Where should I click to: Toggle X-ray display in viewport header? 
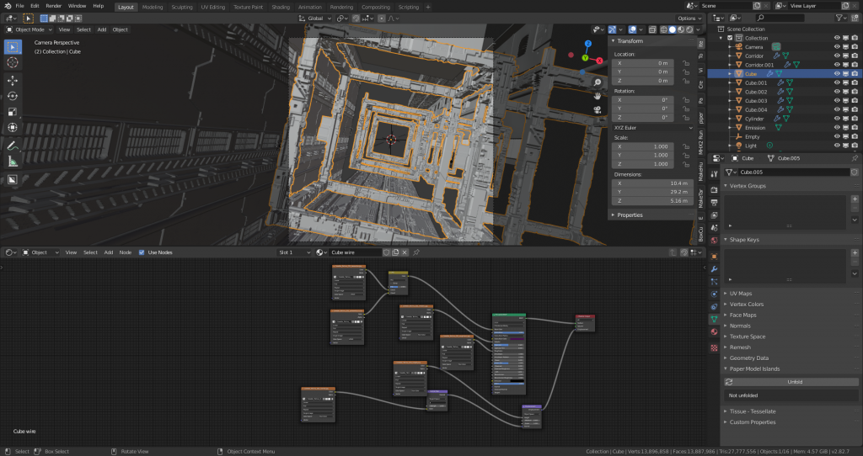pos(652,29)
